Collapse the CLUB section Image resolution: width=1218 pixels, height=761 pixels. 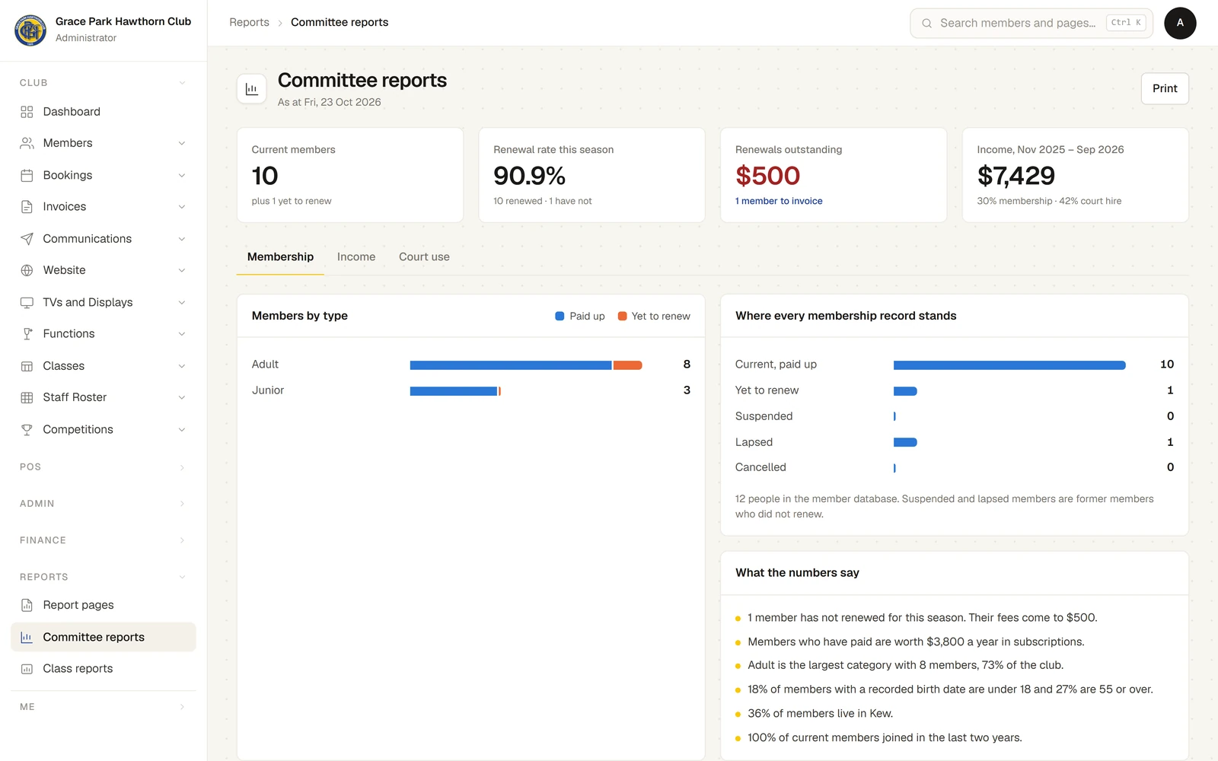click(x=182, y=83)
